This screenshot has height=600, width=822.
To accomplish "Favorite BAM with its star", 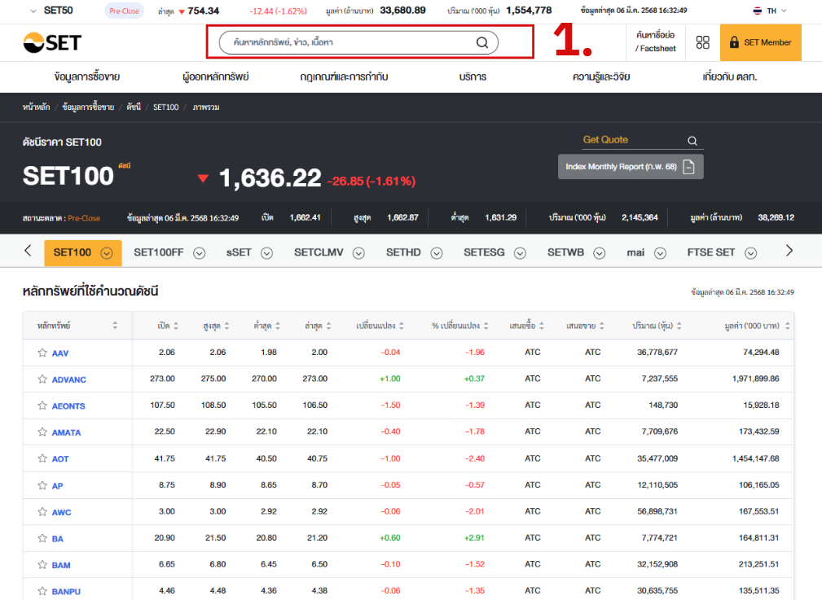I will click(42, 565).
